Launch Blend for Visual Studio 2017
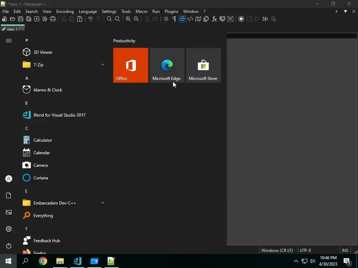Screen dimensions: 358x268 click(64, 115)
